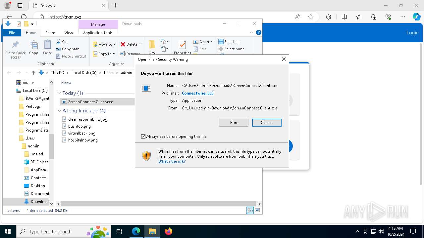Click Edge split screen icon
Screen dimensions: 424x238
tap(344, 17)
